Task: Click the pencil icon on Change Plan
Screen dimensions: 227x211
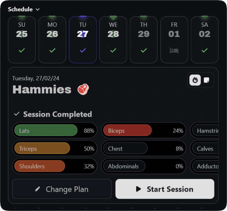Action: [x=38, y=189]
